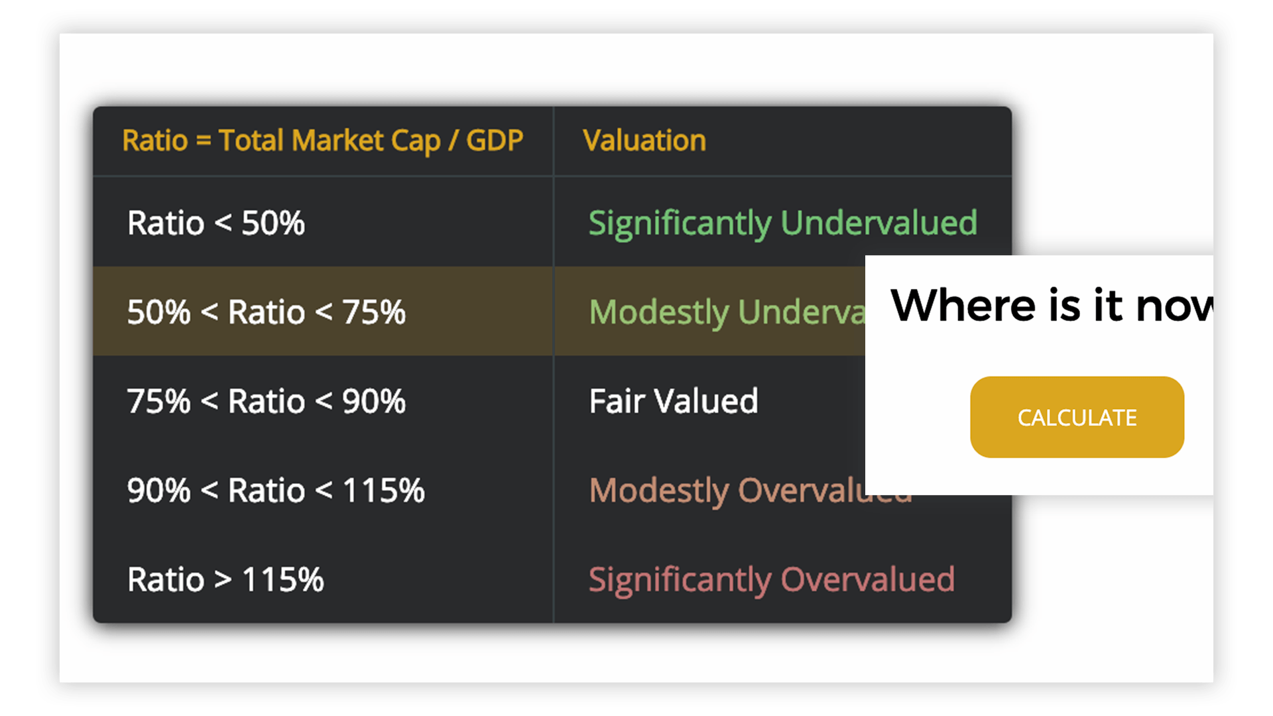Click the "Ratio =" text in the header
Viewport: 1273px width, 716px height.
166,141
